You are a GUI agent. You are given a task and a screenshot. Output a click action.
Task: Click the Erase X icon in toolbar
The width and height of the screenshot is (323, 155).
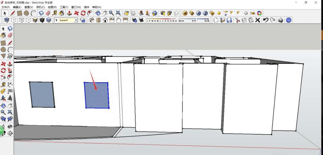(x=257, y=20)
